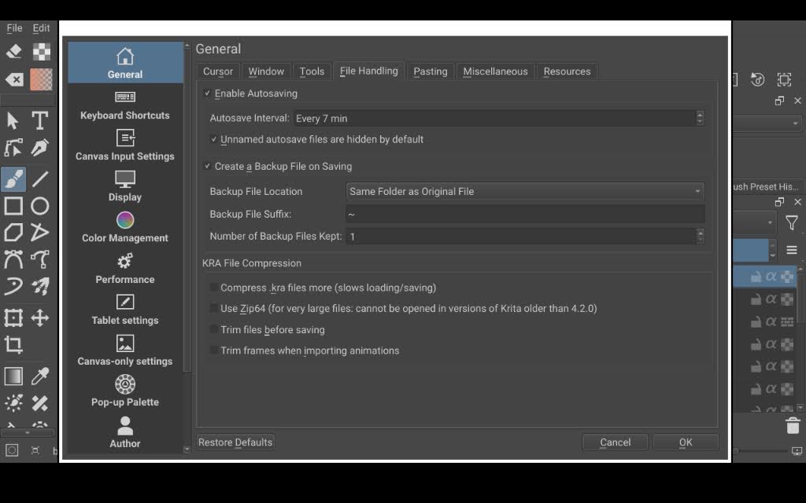This screenshot has height=503, width=806.
Task: Click OK to confirm settings
Action: coord(686,442)
